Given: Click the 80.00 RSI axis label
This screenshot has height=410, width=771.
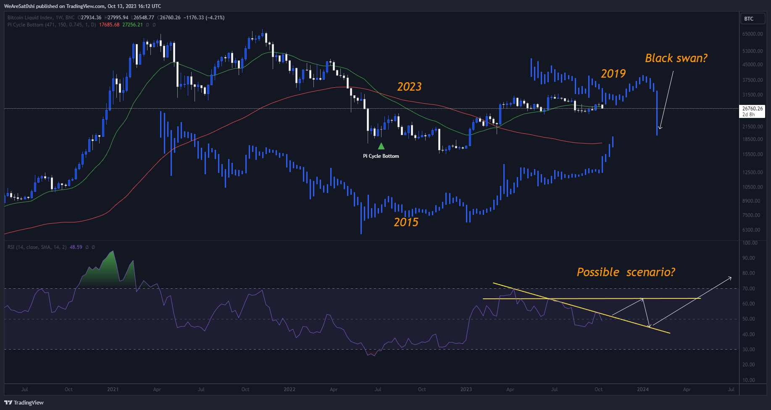Looking at the screenshot, I should 749,273.
